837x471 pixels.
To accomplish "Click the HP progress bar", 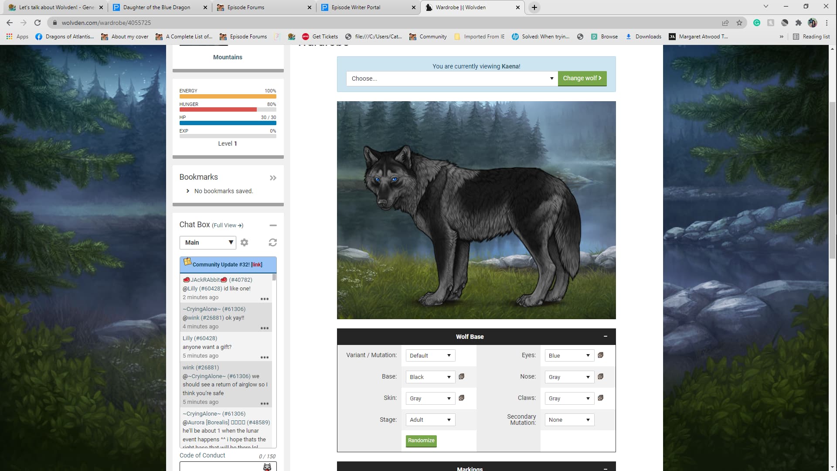I will (x=228, y=123).
